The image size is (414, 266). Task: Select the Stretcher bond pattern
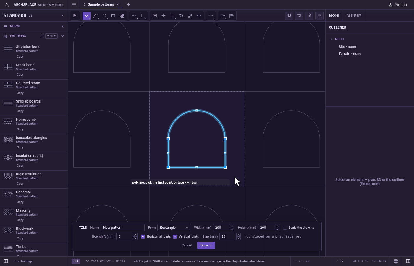(x=34, y=51)
